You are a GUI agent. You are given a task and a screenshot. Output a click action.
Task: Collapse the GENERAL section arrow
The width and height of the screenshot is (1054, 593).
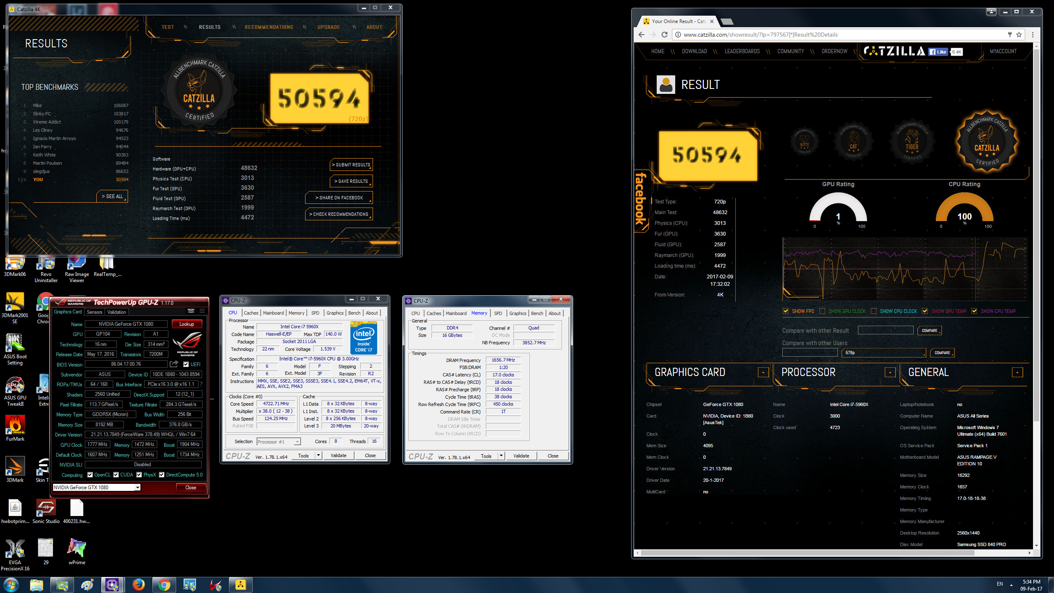[1017, 372]
